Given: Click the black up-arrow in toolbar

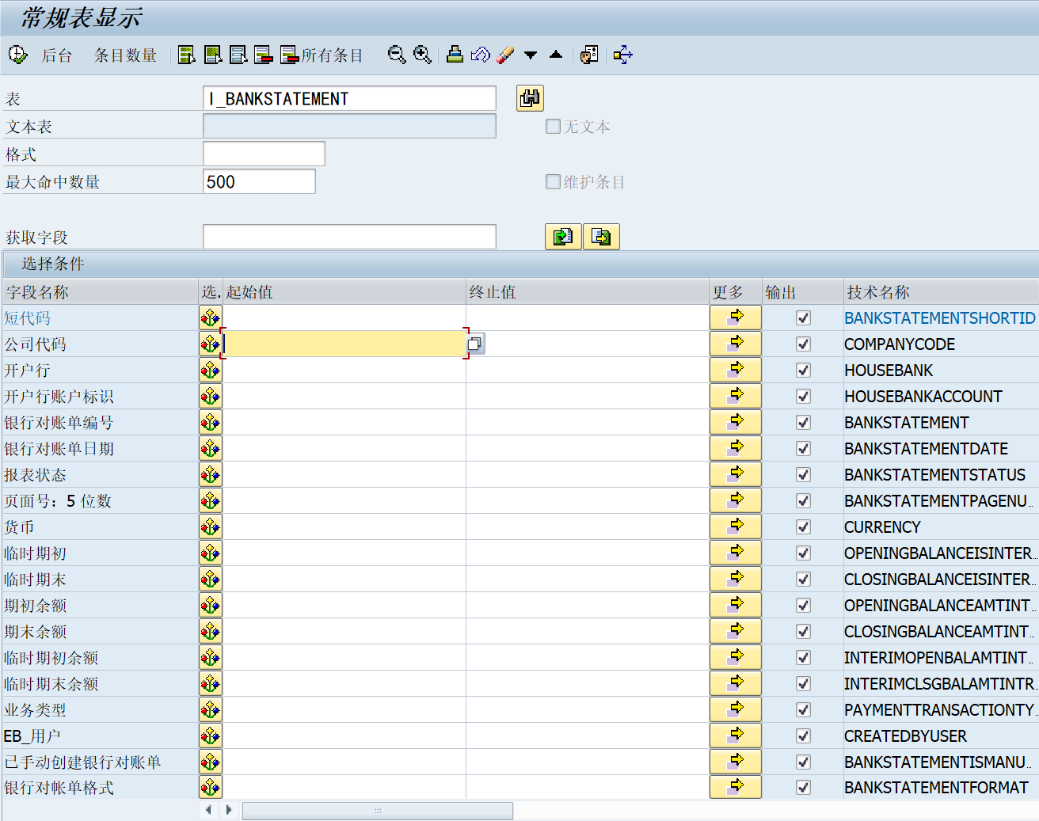Looking at the screenshot, I should click(556, 55).
